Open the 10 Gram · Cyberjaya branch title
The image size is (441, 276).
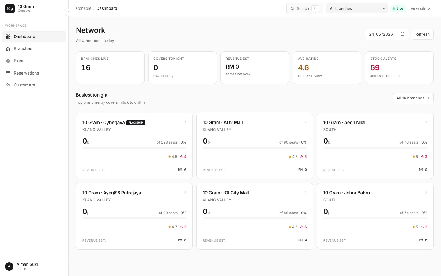click(x=104, y=123)
